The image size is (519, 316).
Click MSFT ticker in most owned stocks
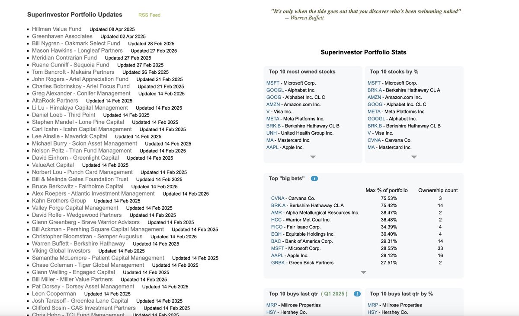coord(273,83)
